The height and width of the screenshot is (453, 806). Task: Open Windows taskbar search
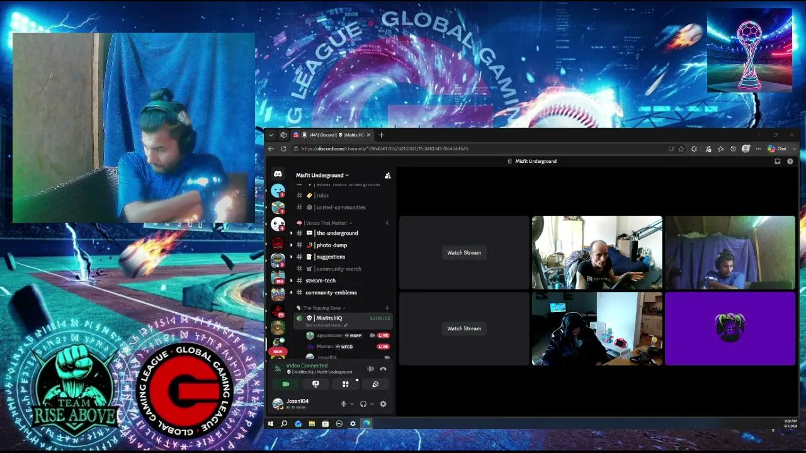click(284, 424)
